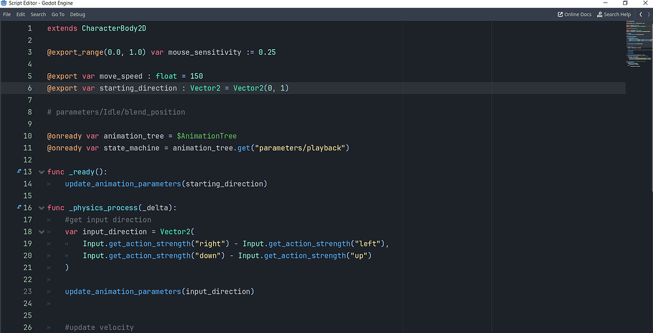
Task: Click 'update_animation_parameters' call on line 14
Action: click(x=123, y=184)
